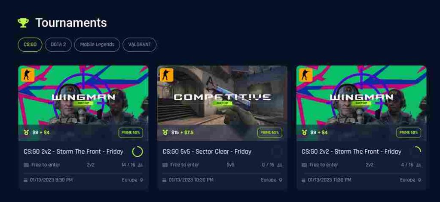Click the players icon next to 0 / 16
The image size is (440, 202).
pyautogui.click(x=279, y=165)
